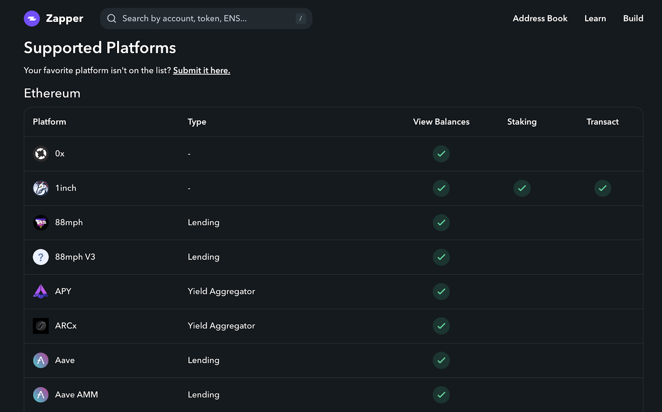Image resolution: width=662 pixels, height=412 pixels.
Task: Click the Supported Platforms heading
Action: (100, 48)
